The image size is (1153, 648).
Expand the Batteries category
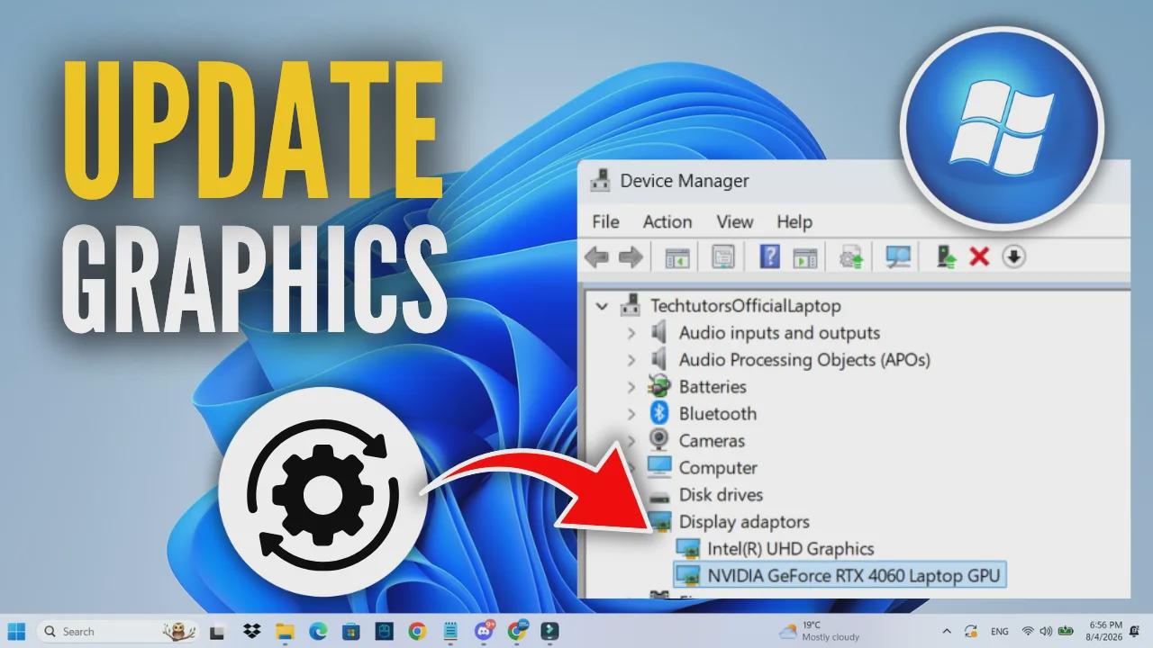pyautogui.click(x=631, y=387)
